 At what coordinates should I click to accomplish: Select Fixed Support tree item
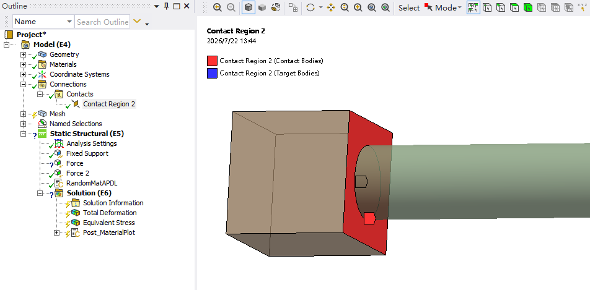87,153
